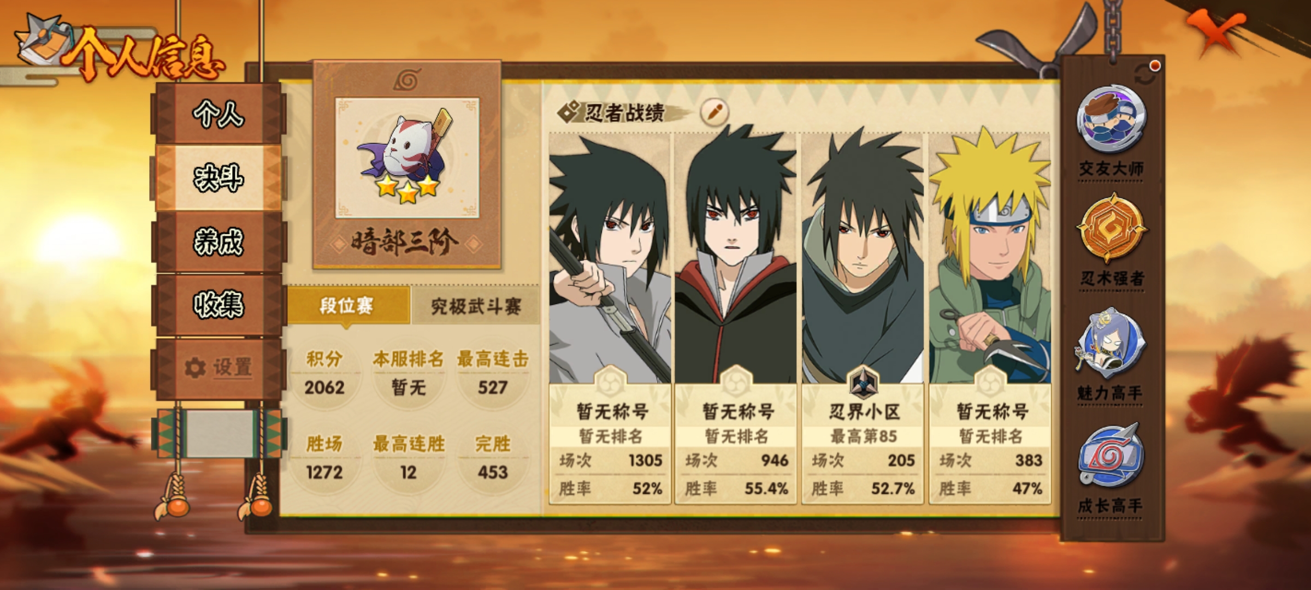
Task: Open the 养成 menu section
Action: (x=218, y=241)
